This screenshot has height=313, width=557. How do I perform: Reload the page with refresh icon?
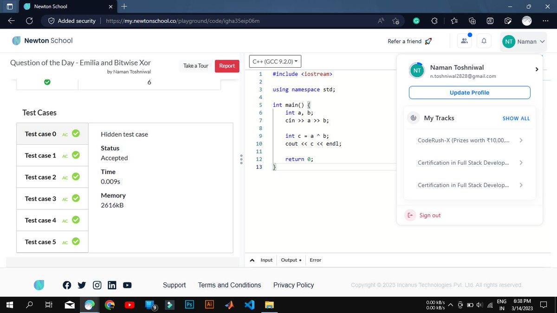(x=29, y=21)
